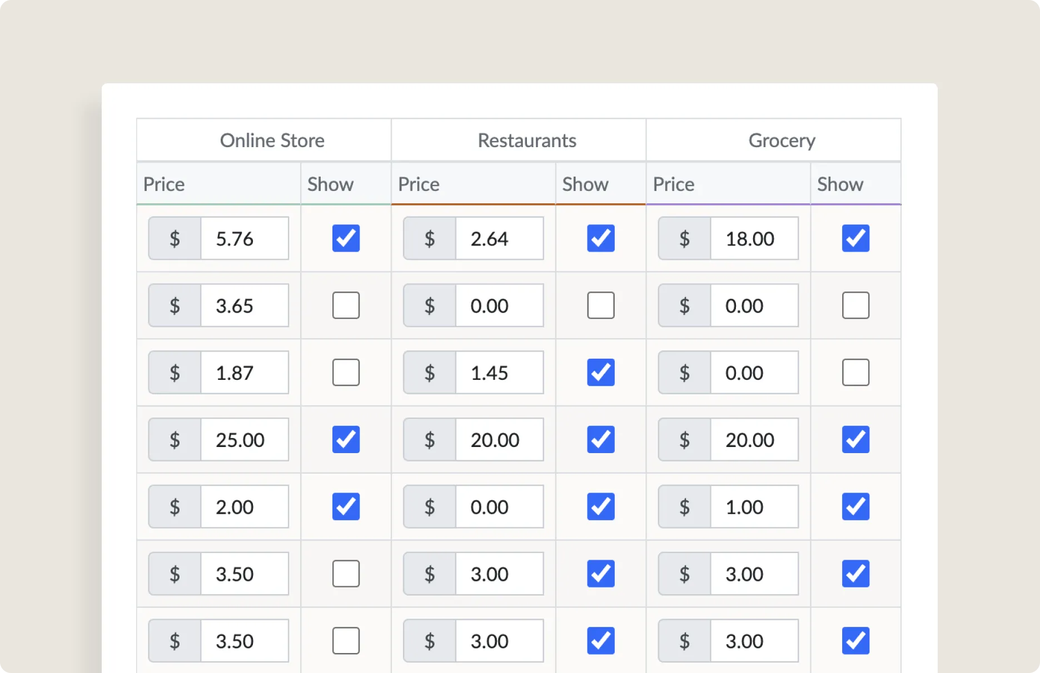
Task: Click the 2.64 Restaurants price input
Action: coord(499,238)
